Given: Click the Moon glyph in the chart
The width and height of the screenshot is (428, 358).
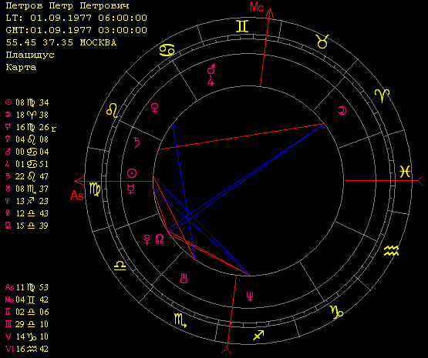Looking at the screenshot, I should pyautogui.click(x=342, y=110).
